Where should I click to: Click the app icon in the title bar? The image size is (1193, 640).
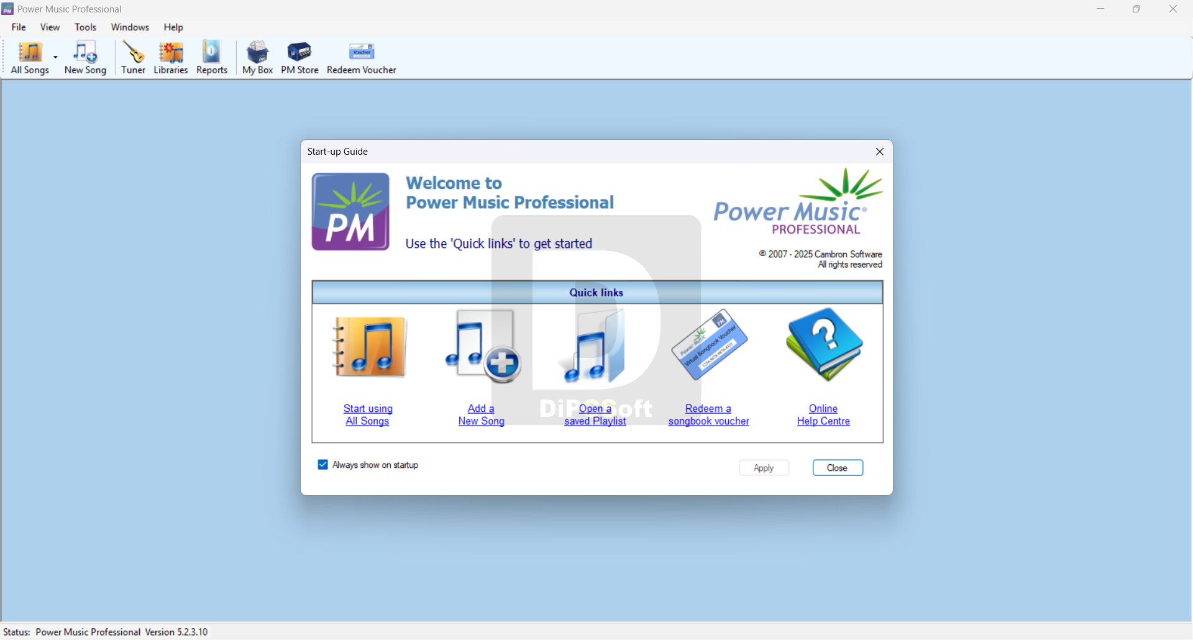(8, 9)
